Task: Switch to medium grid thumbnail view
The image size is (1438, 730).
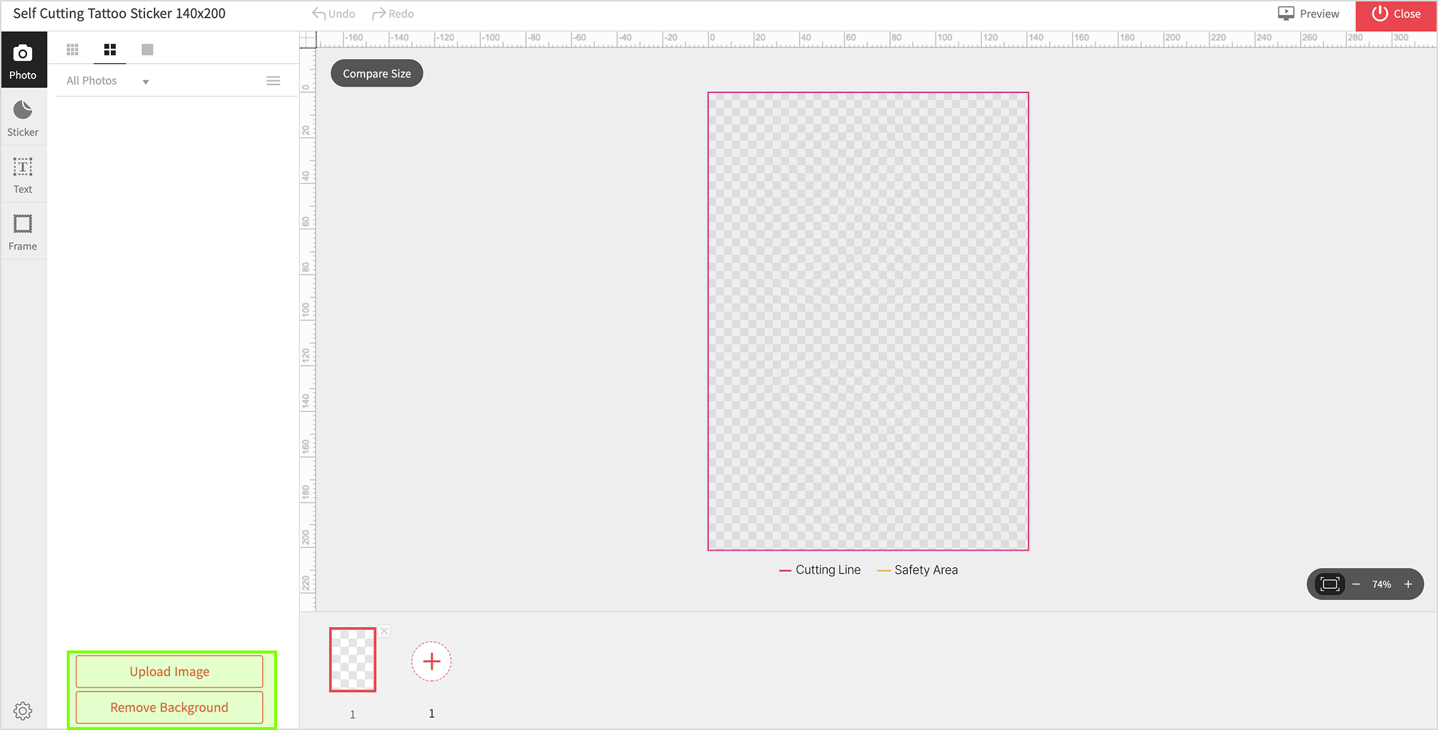Action: pos(110,50)
